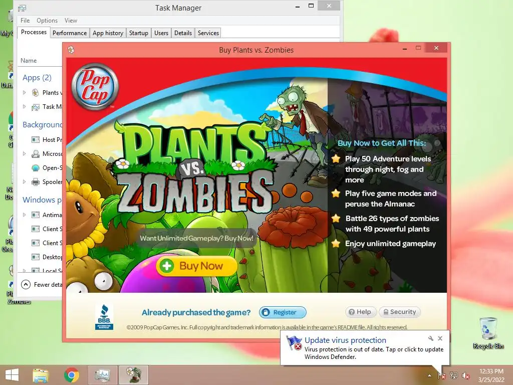Viewport: 513px width, 385px height.
Task: Open the File menu in Task Manager
Action: [x=25, y=20]
